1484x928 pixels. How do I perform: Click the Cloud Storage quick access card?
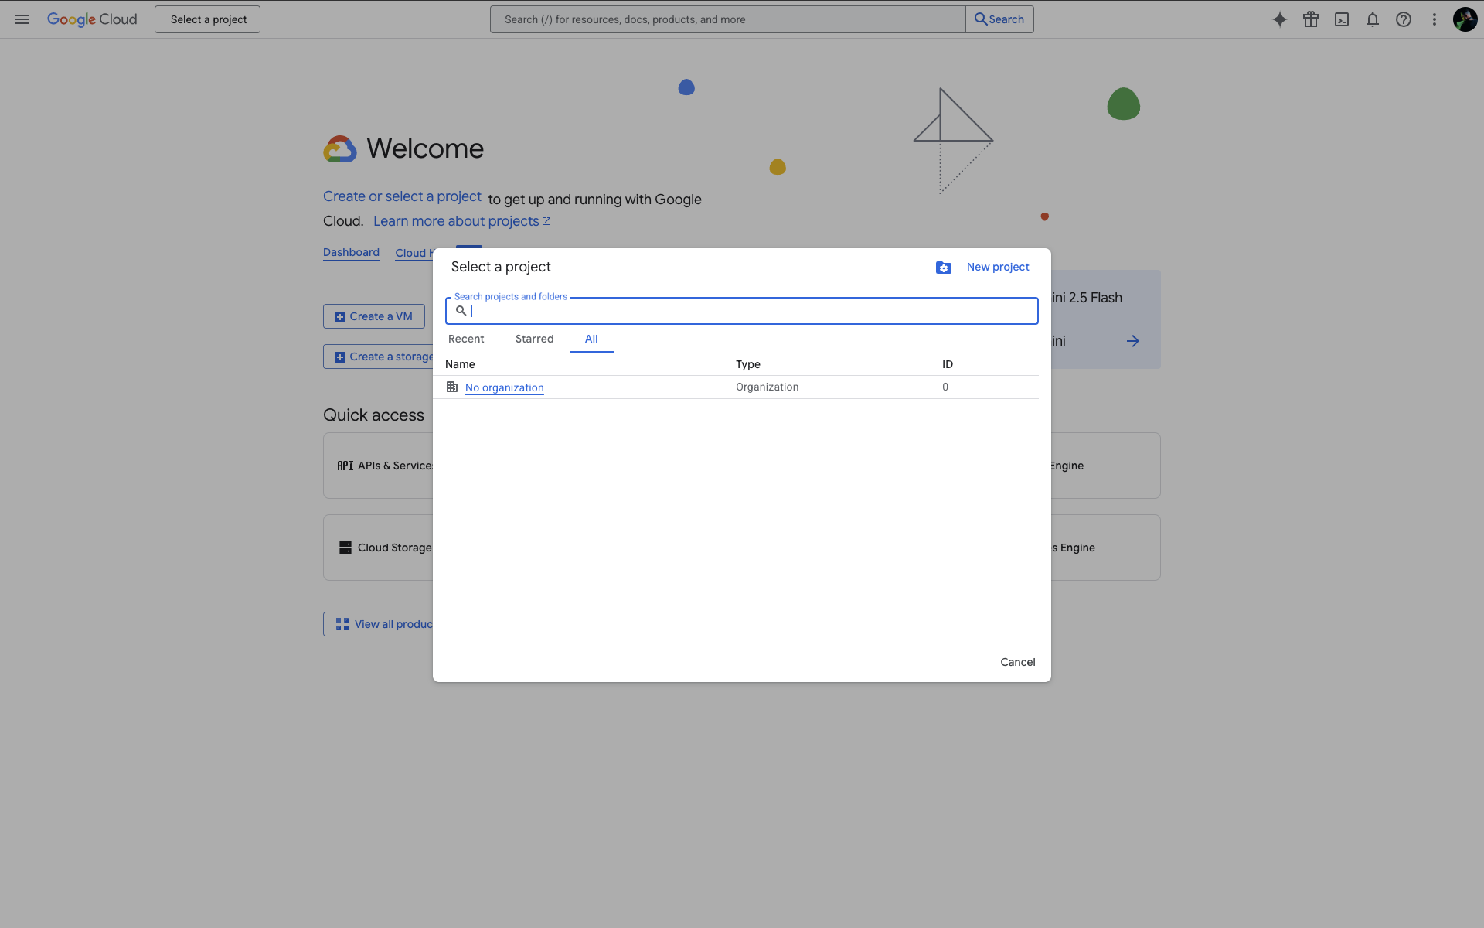point(378,548)
